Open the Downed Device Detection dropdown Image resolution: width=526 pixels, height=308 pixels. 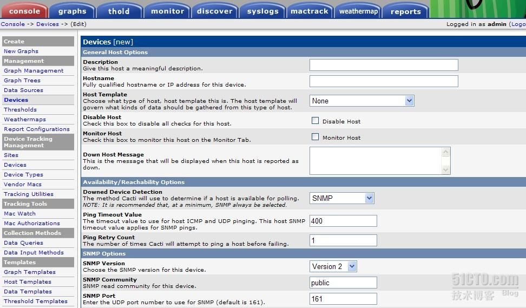(341, 198)
